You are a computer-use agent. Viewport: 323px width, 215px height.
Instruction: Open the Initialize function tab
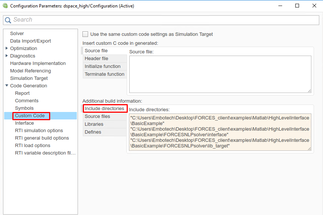pyautogui.click(x=102, y=66)
